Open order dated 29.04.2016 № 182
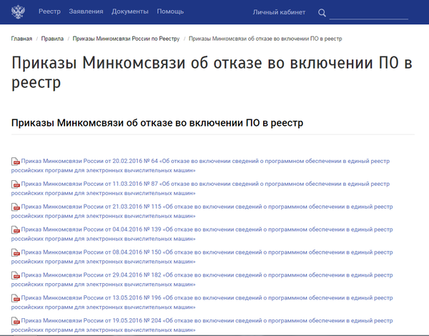Screen dimensions: 429x336 click(202, 280)
